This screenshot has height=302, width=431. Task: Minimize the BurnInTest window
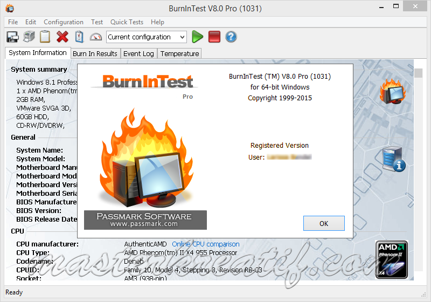click(381, 7)
